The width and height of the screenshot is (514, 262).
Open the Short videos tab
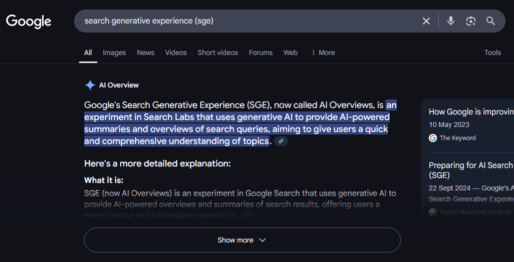217,52
